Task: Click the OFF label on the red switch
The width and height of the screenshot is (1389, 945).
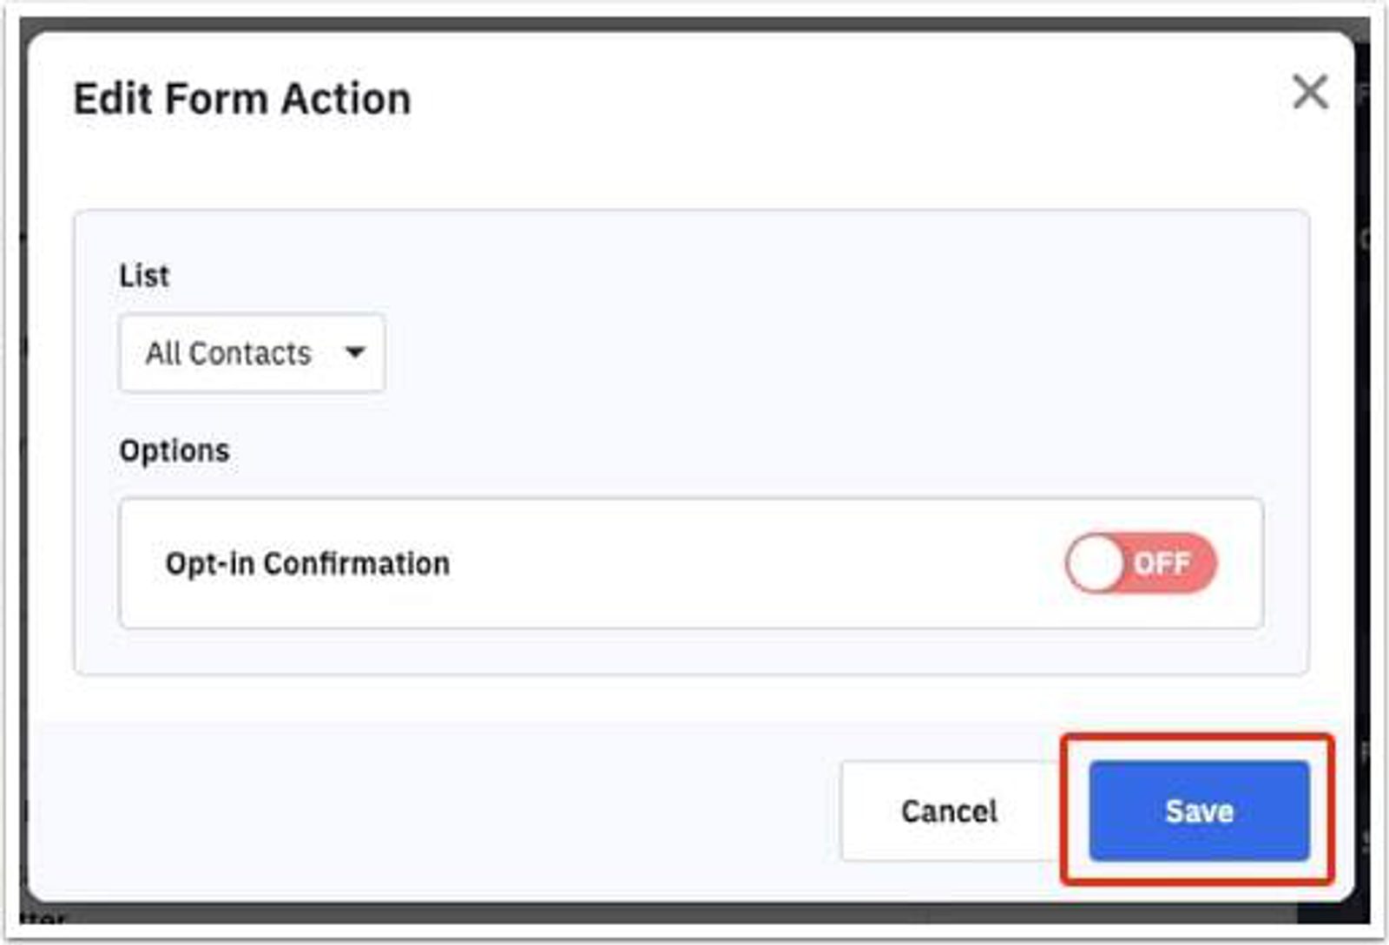Action: [1162, 563]
